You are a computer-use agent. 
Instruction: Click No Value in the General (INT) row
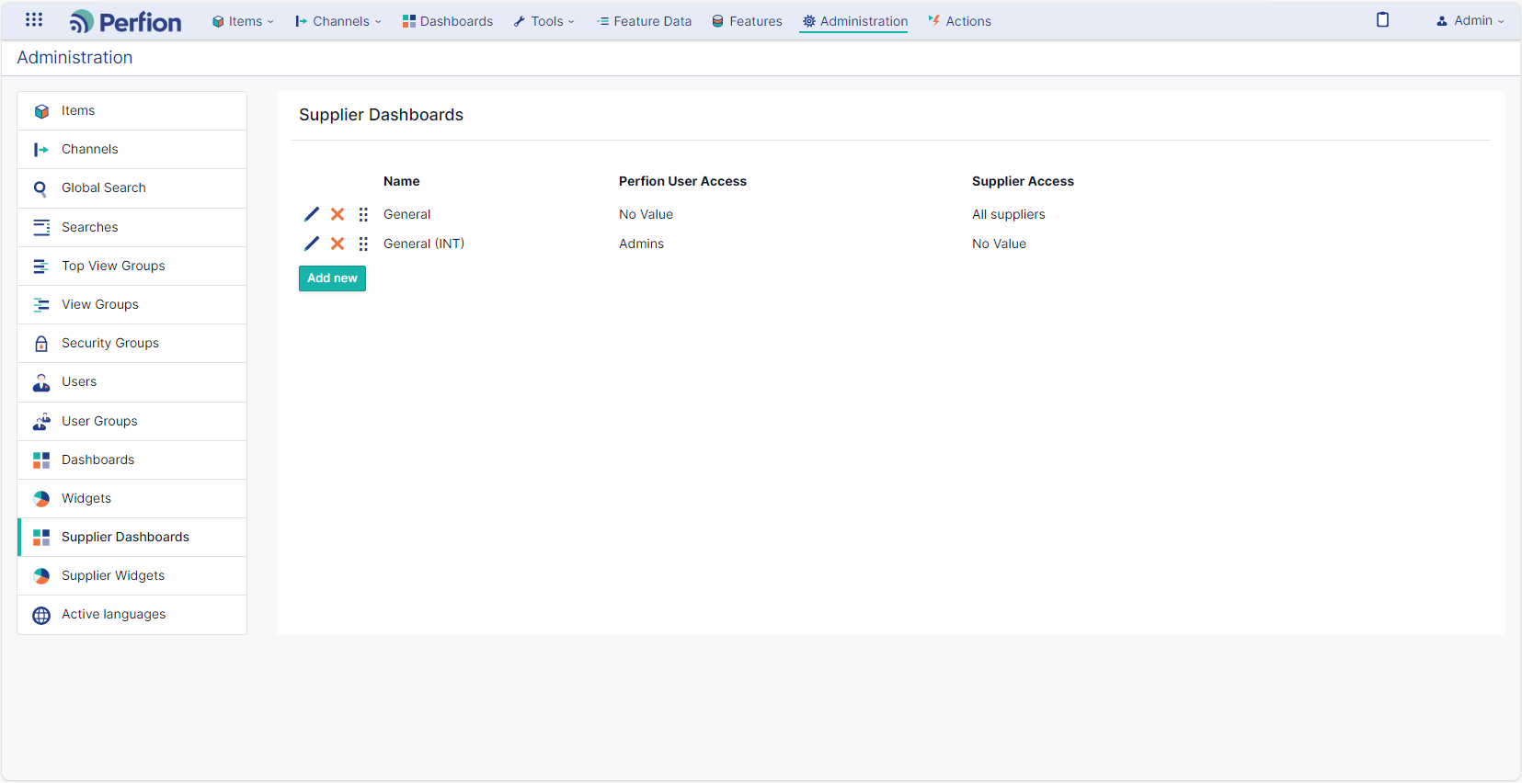pyautogui.click(x=999, y=244)
